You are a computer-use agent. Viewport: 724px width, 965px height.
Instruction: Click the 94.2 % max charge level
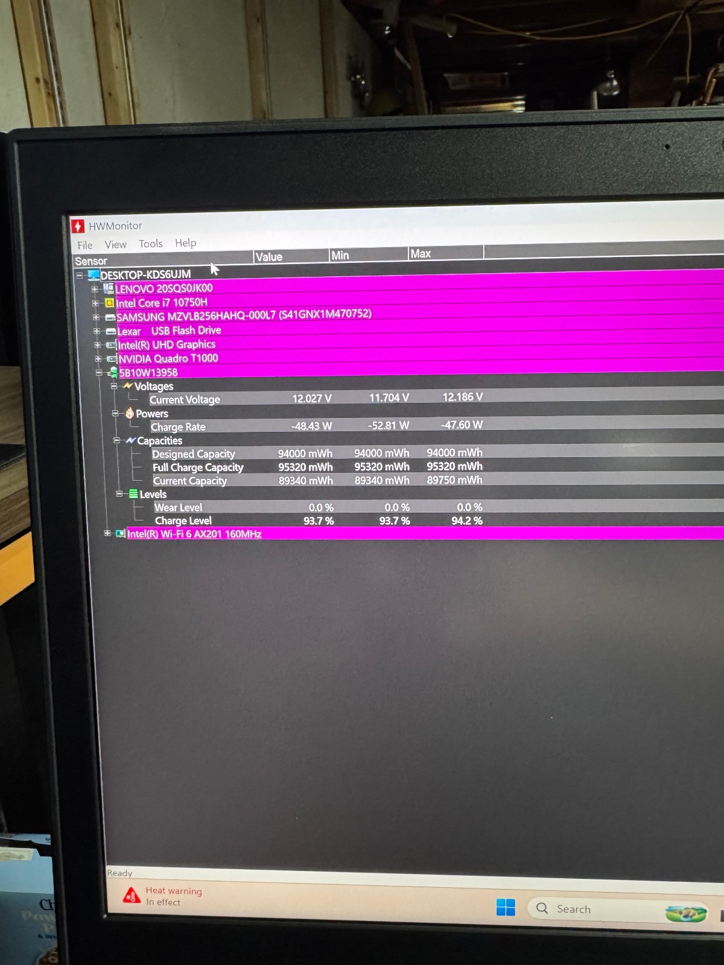point(466,520)
